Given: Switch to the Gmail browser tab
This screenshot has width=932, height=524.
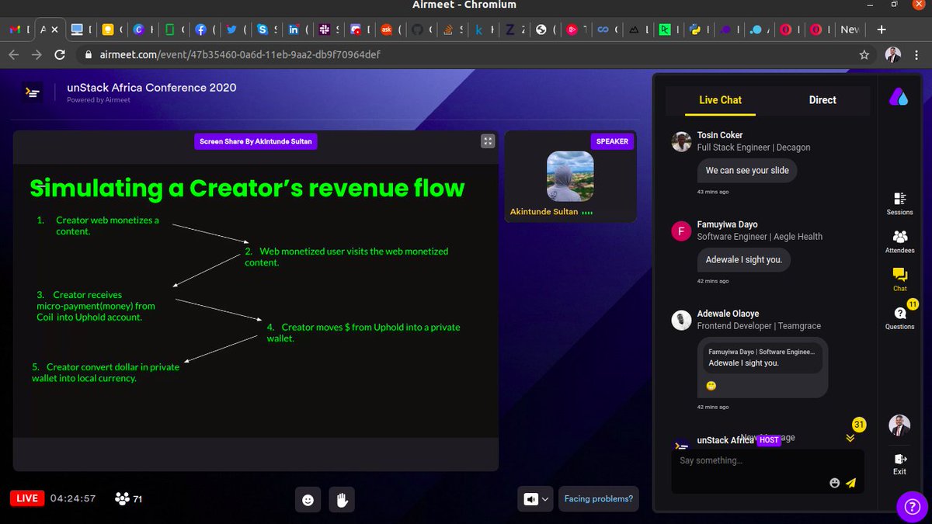Looking at the screenshot, I should pyautogui.click(x=17, y=29).
